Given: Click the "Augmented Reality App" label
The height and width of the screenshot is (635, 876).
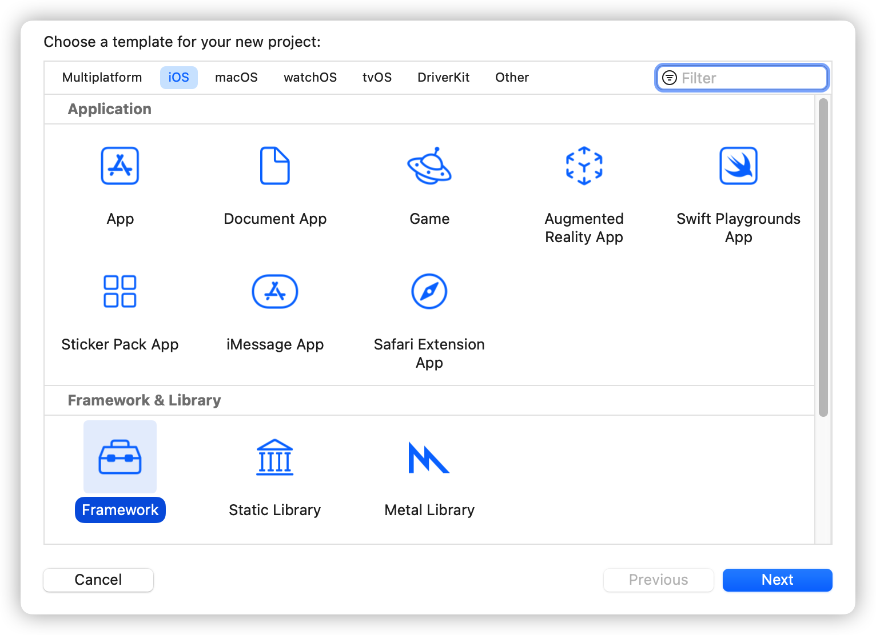Looking at the screenshot, I should coord(584,228).
